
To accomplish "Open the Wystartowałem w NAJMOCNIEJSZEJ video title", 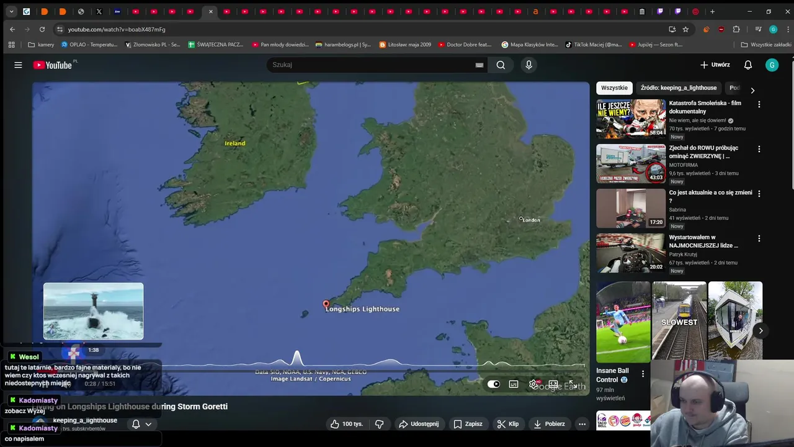I will pos(703,242).
